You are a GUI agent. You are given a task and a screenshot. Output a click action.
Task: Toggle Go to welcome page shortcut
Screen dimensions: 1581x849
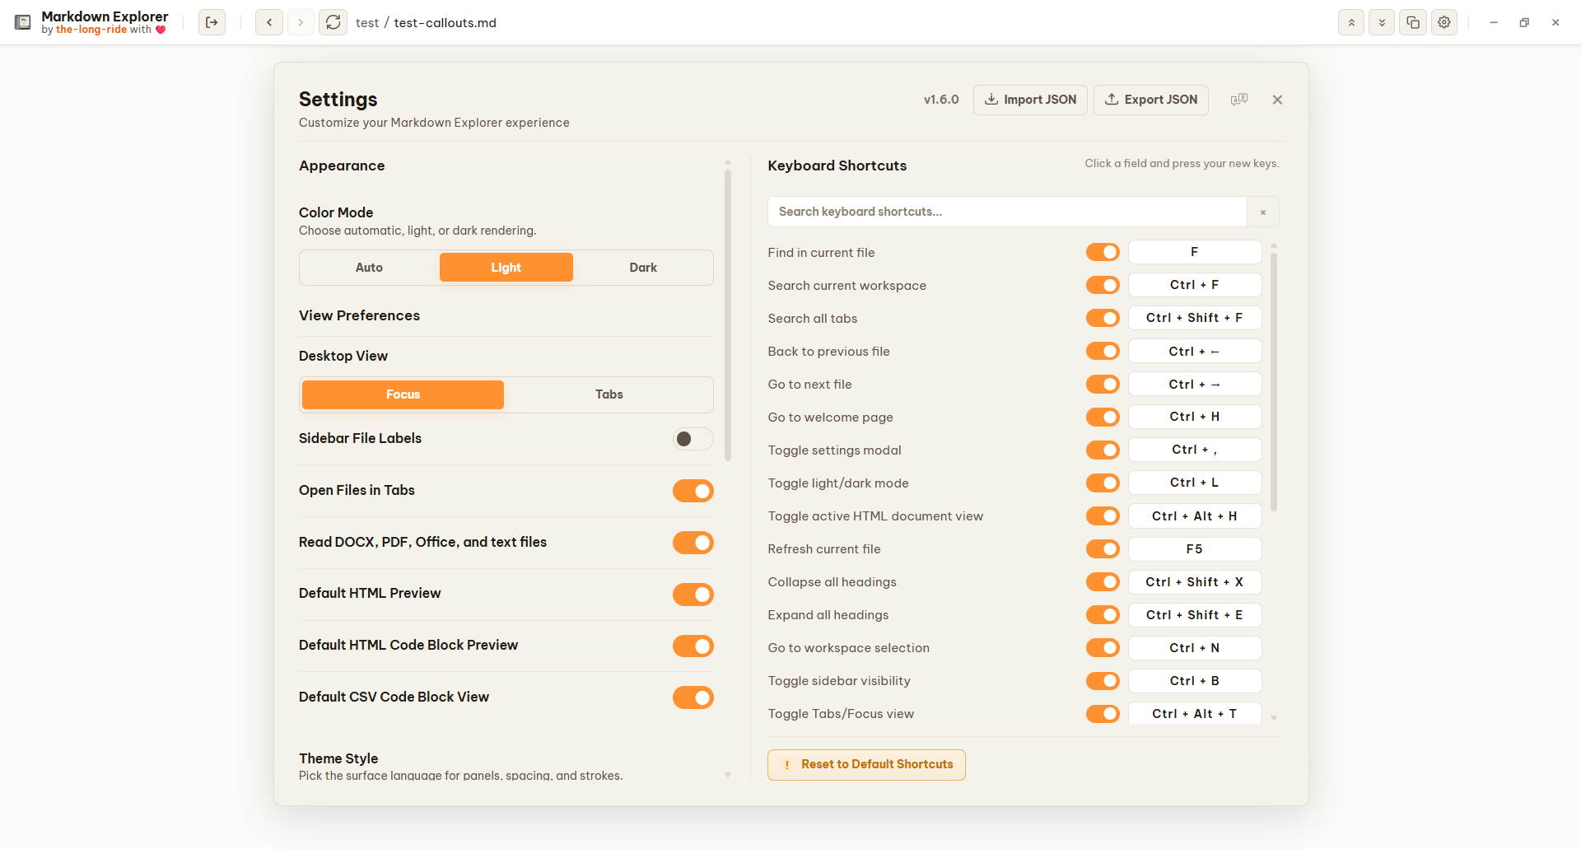1103,417
